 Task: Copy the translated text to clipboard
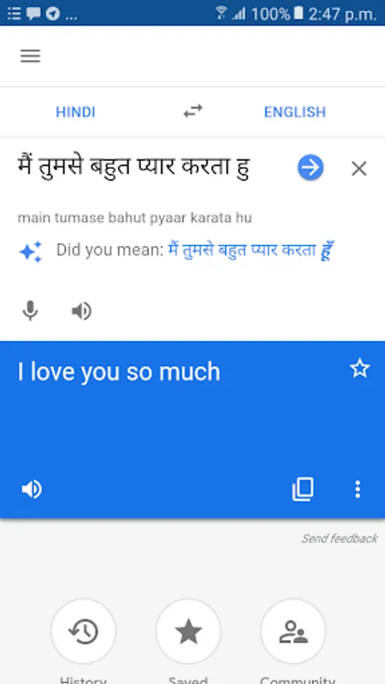click(x=303, y=489)
